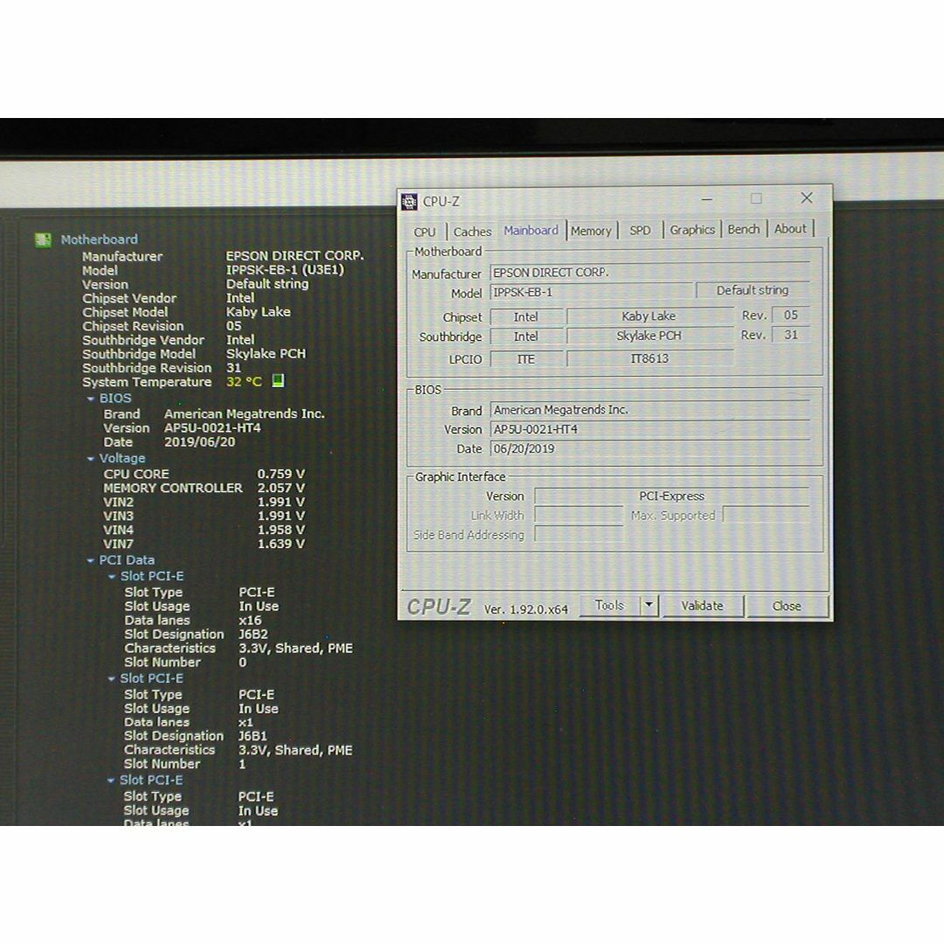
Task: Click the Ver. 1.92.0.x64 version label
Action: point(525,609)
